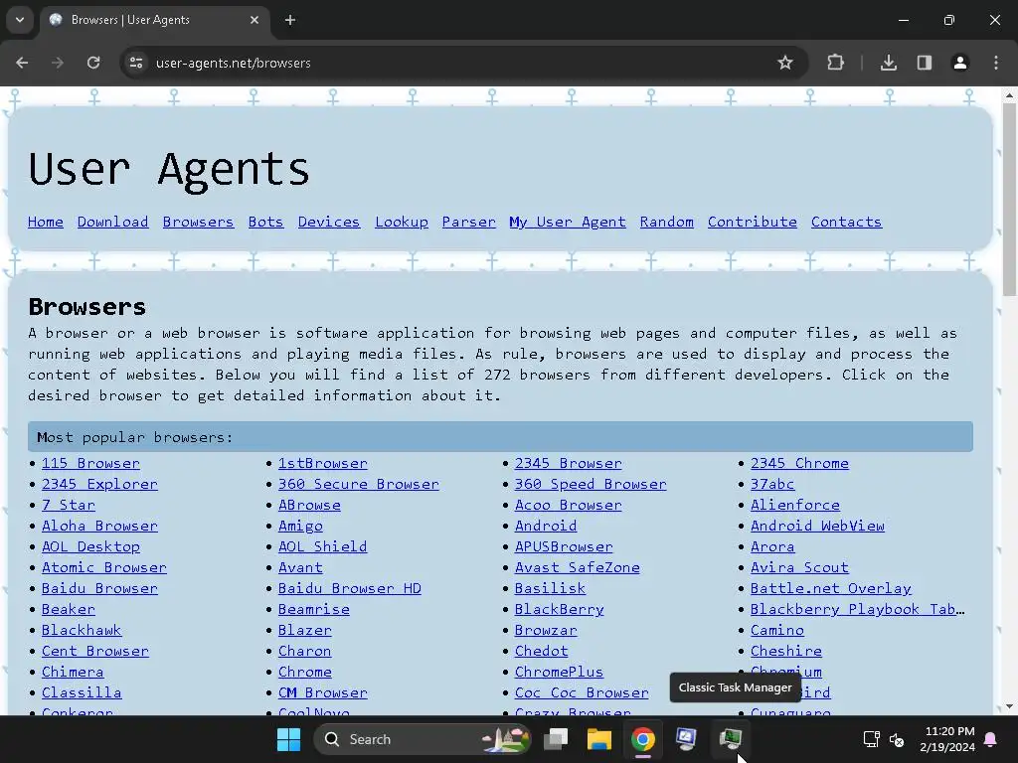This screenshot has width=1018, height=763.
Task: Go back to the previous page
Action: [x=22, y=63]
